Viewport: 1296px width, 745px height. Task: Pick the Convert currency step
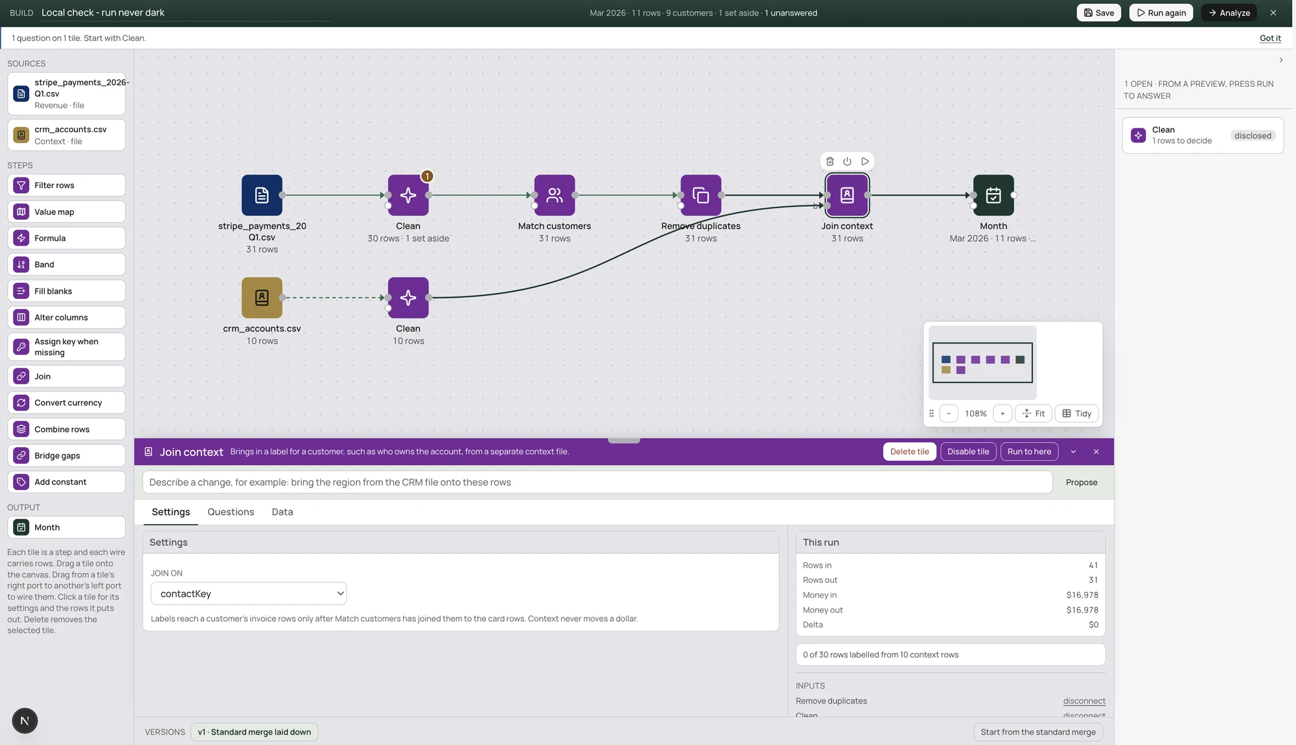tap(66, 403)
